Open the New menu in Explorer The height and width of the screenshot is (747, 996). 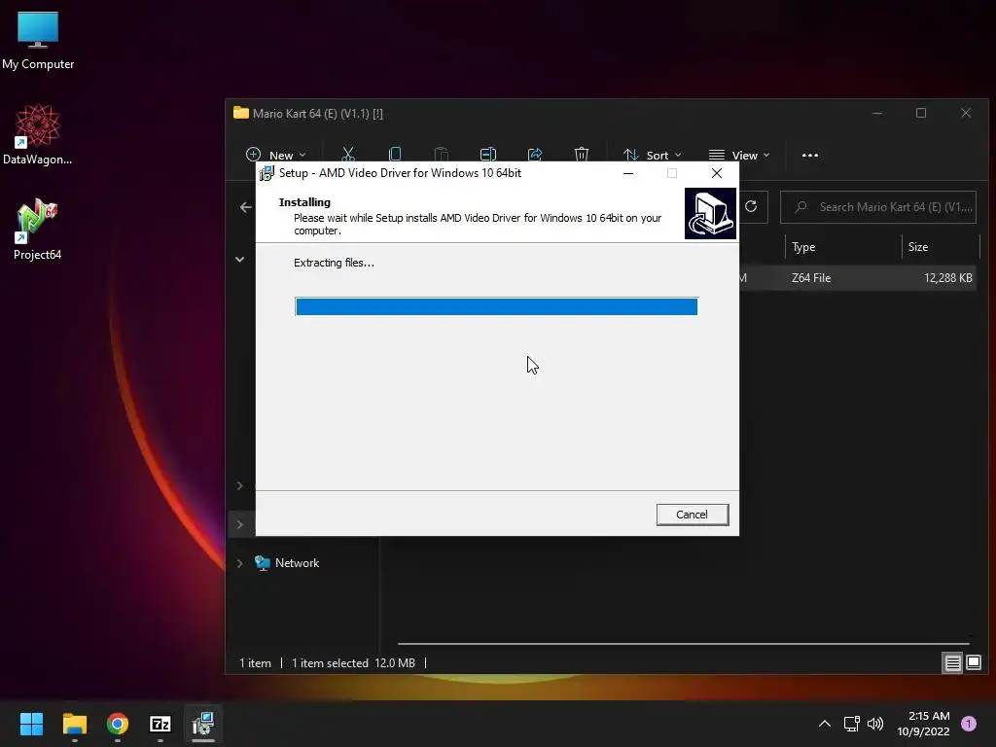coord(275,155)
